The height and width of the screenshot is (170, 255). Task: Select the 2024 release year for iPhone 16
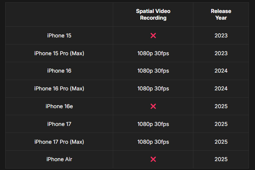pos(221,71)
